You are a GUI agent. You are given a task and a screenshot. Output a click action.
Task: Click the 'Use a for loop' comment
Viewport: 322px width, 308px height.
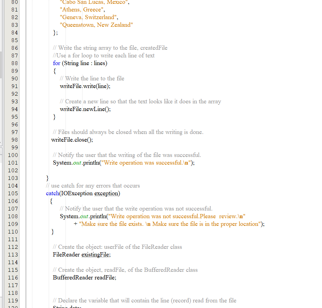104,56
